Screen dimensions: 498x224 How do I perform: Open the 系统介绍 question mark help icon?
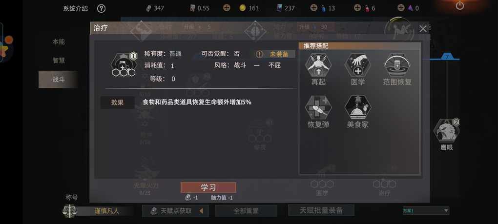point(101,8)
